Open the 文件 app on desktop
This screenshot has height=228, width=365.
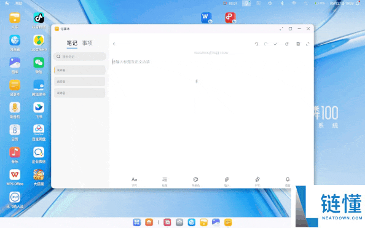point(15,20)
